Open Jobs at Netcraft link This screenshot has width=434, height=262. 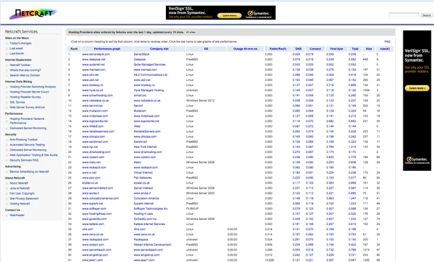pos(20,188)
